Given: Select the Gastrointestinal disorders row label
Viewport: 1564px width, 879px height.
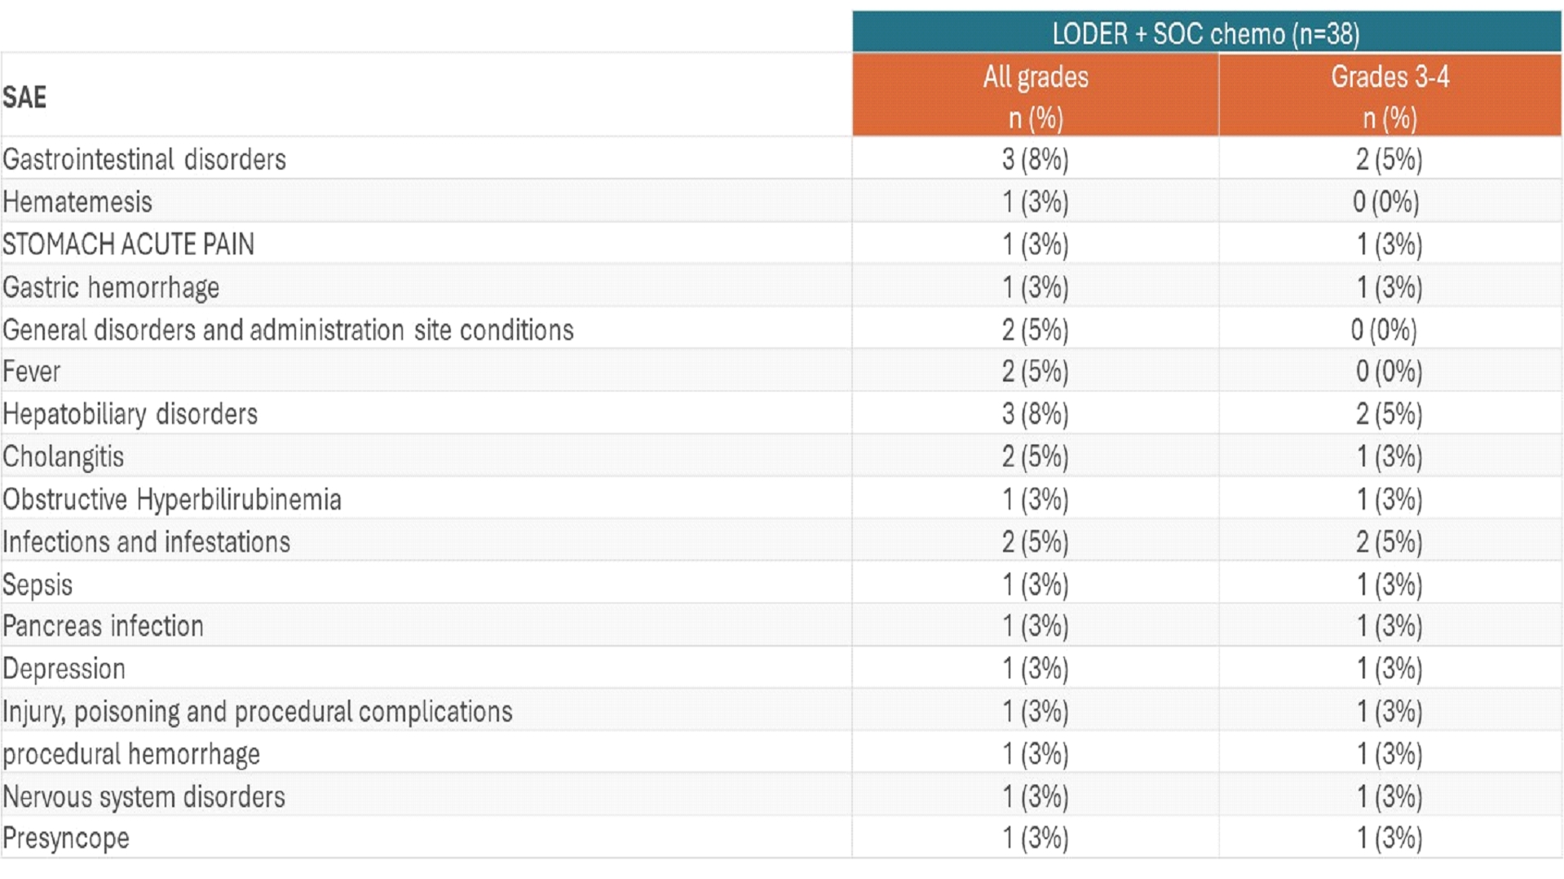Looking at the screenshot, I should (144, 159).
